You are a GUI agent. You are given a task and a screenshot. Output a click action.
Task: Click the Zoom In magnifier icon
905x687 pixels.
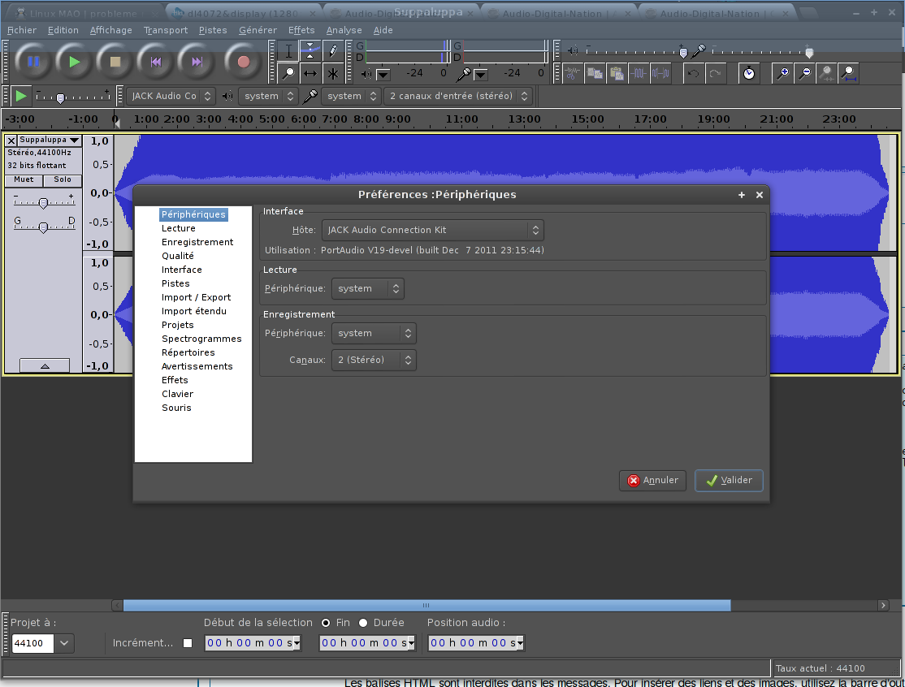783,73
